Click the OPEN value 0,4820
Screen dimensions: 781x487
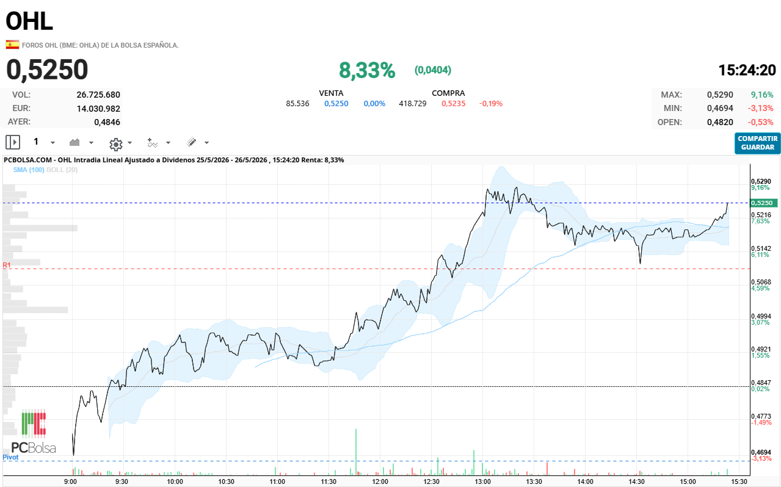[720, 121]
